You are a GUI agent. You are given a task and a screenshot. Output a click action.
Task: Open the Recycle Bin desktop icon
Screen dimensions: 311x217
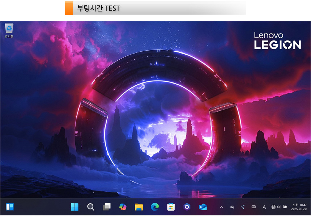[x=9, y=29]
